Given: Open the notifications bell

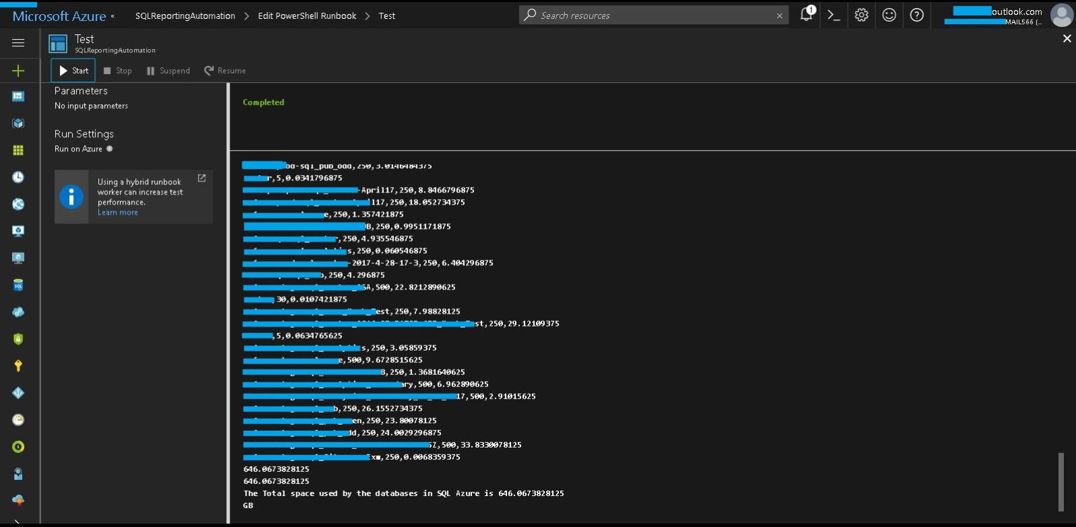Looking at the screenshot, I should (806, 15).
